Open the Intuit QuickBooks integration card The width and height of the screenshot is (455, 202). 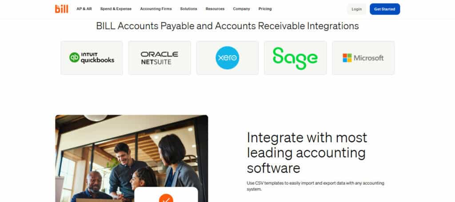(92, 58)
